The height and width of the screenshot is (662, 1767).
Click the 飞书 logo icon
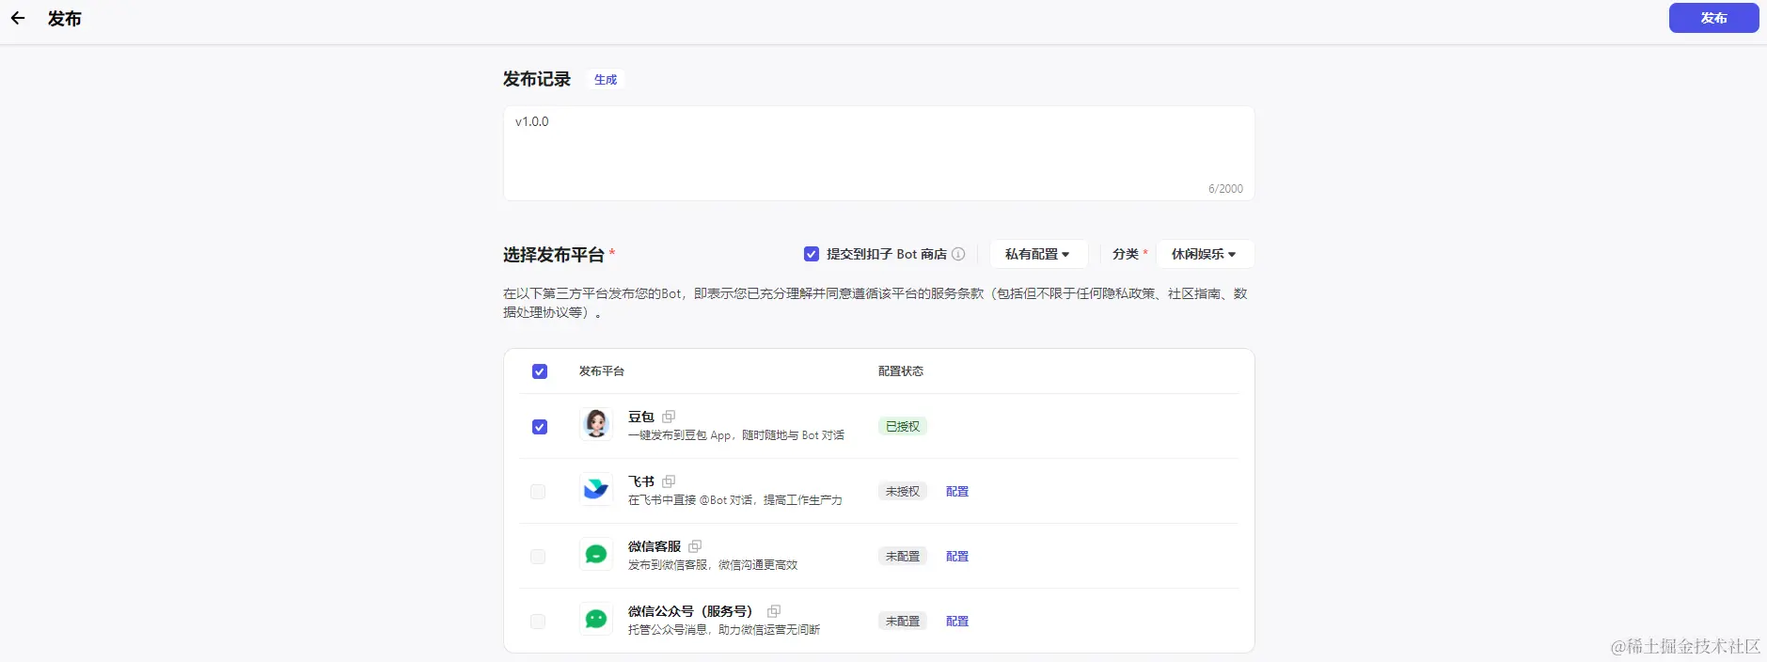[x=596, y=490]
